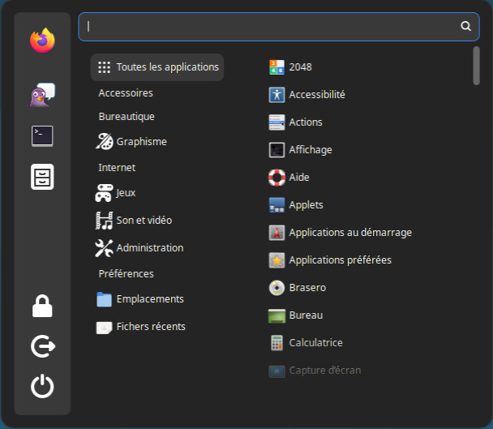Click the Graphisme palette icon
Screen dimensions: 493x429
pos(104,142)
